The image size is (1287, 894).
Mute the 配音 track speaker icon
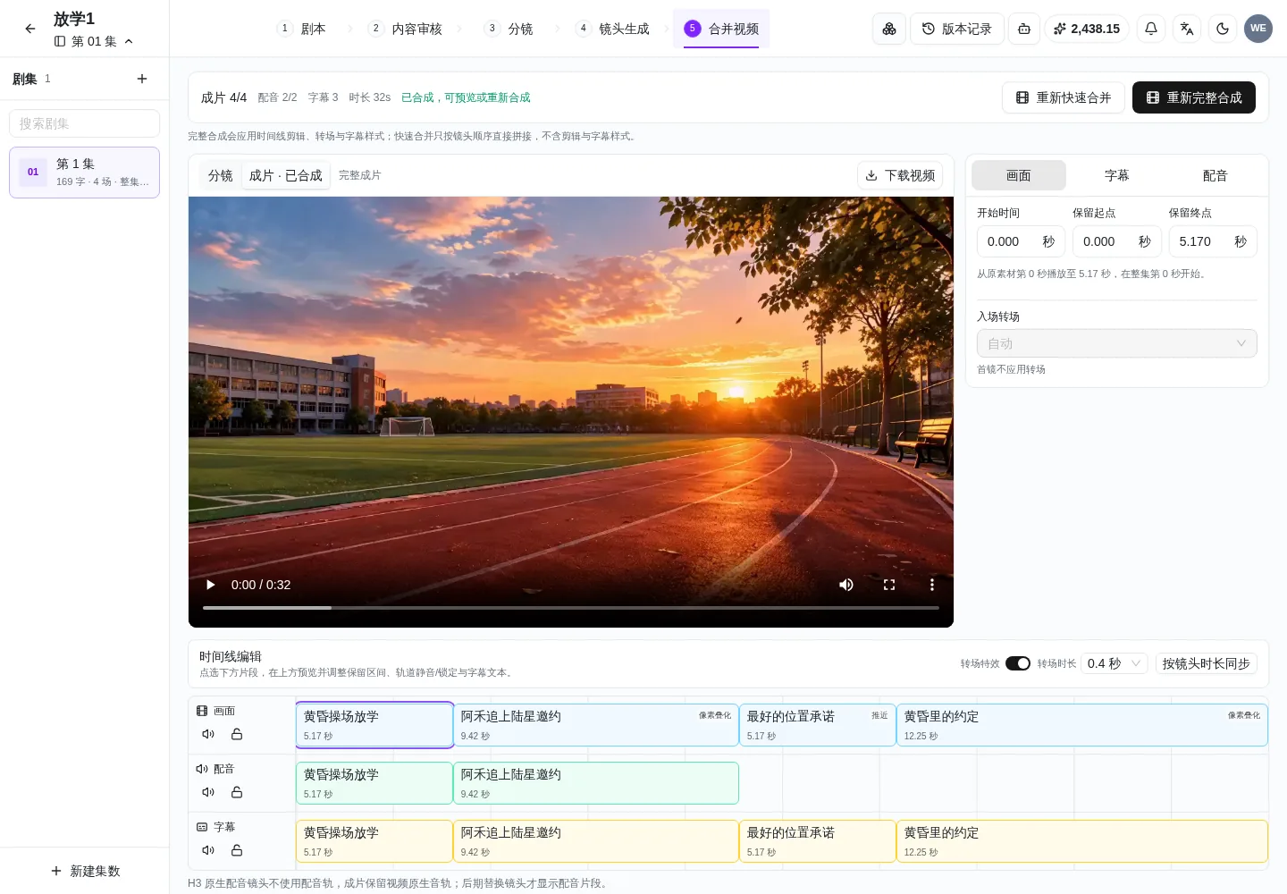click(208, 792)
